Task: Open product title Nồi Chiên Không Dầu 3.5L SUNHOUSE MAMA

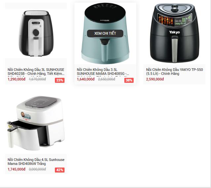Action: pos(103,72)
